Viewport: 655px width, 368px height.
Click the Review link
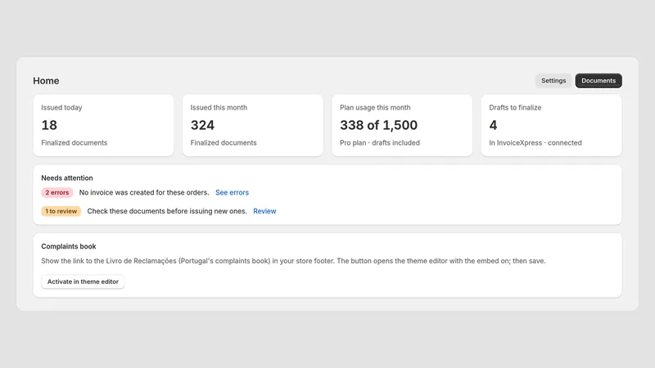coord(264,211)
